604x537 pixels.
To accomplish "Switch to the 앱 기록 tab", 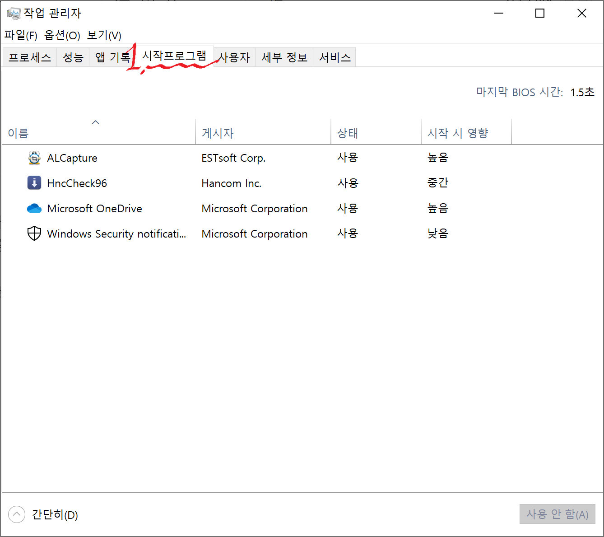I will point(113,57).
